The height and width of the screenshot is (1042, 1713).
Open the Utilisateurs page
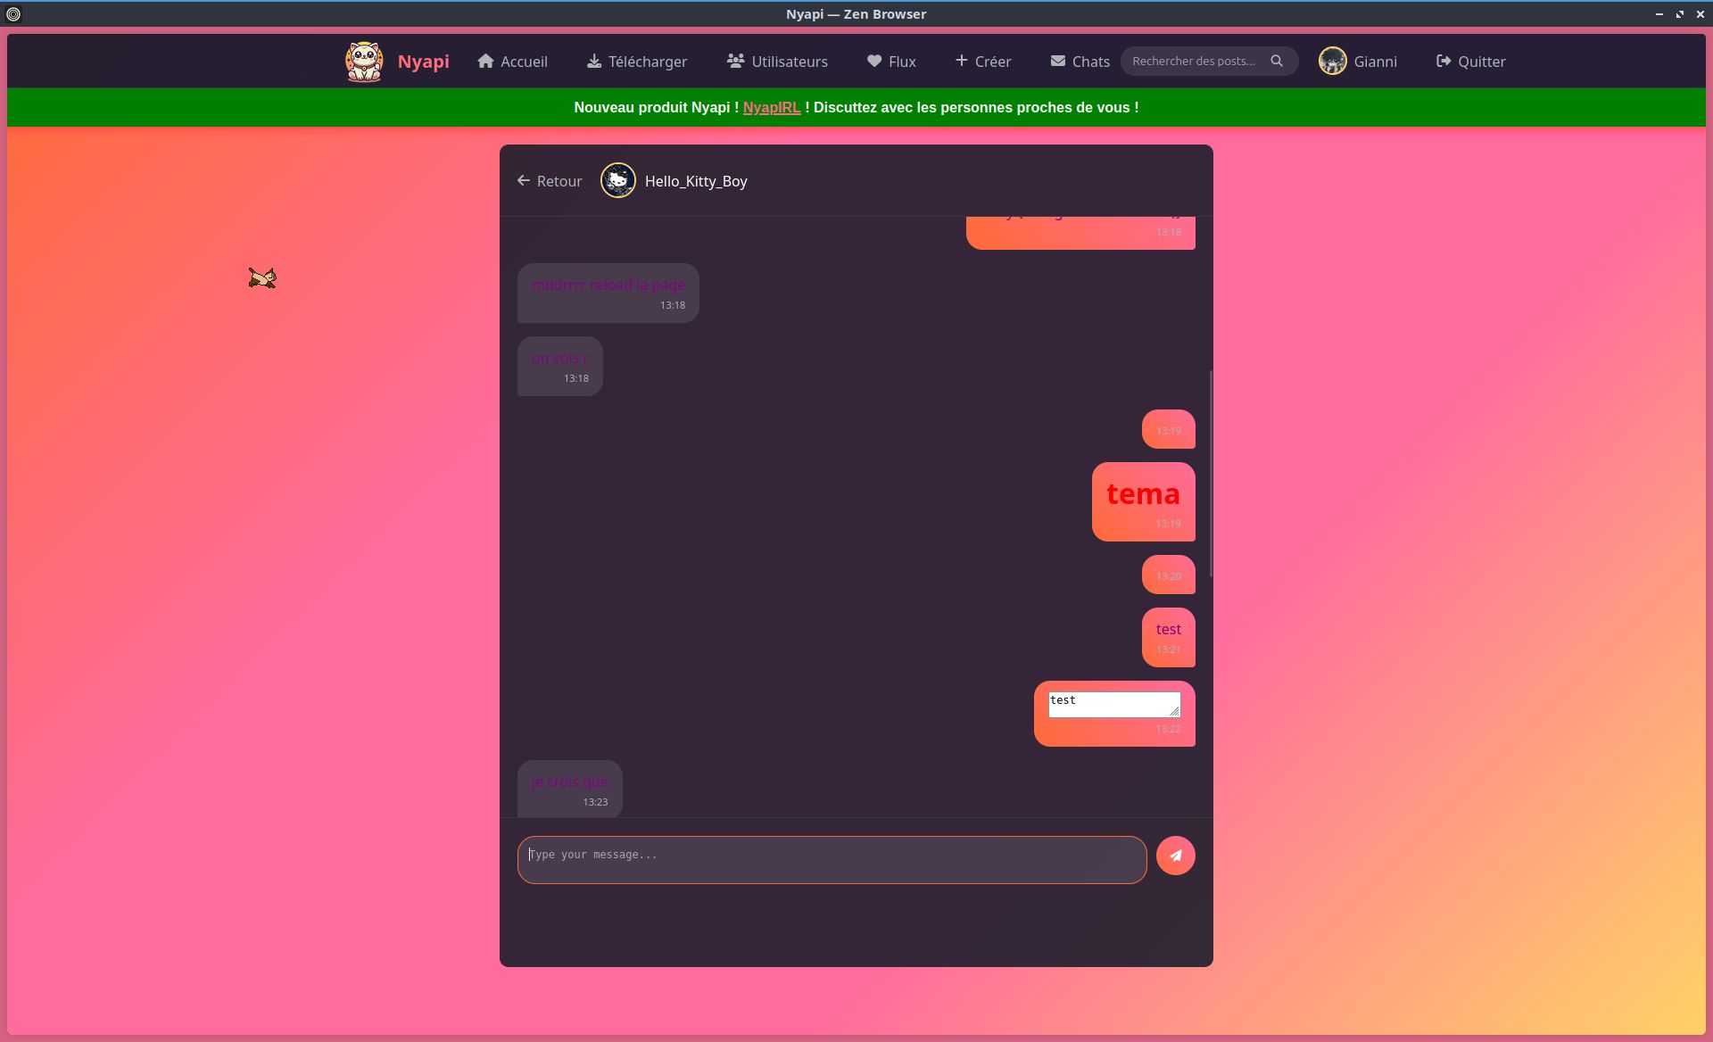[777, 62]
